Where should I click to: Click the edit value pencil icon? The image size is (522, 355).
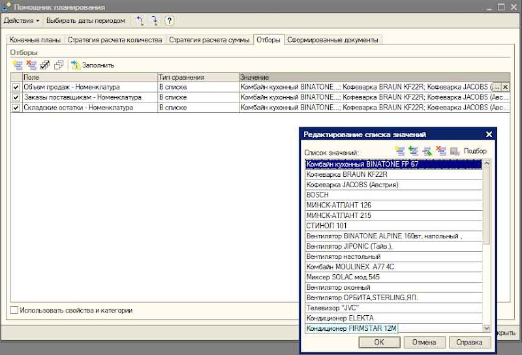click(x=427, y=151)
